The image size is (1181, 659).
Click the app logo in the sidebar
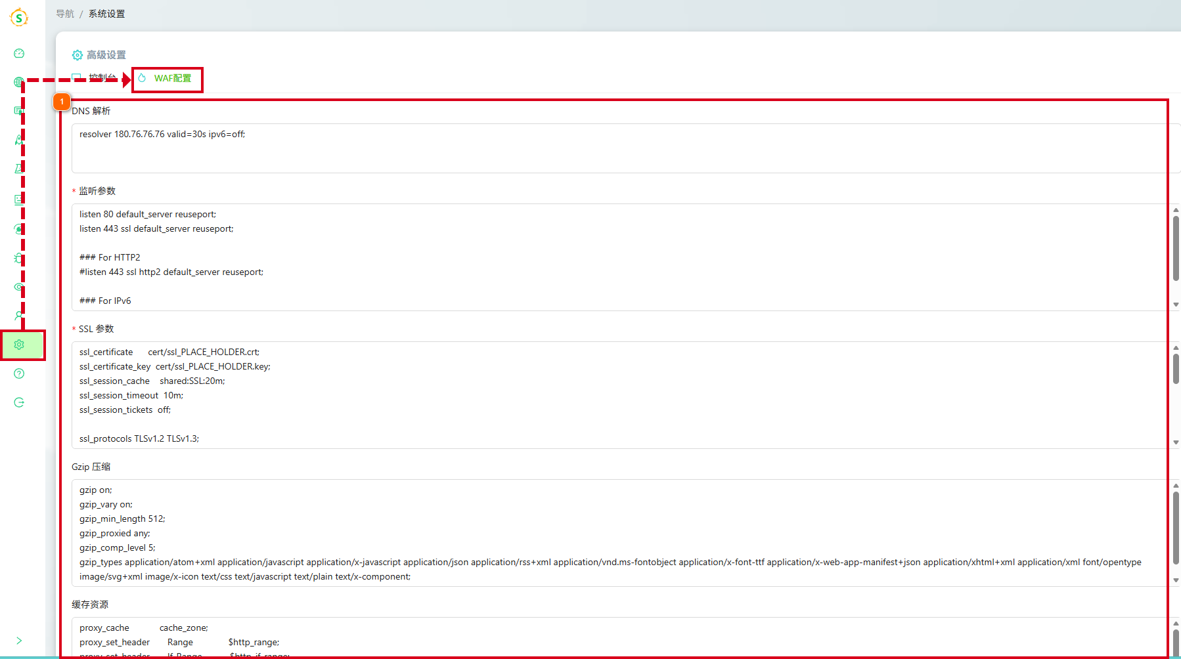(x=19, y=18)
